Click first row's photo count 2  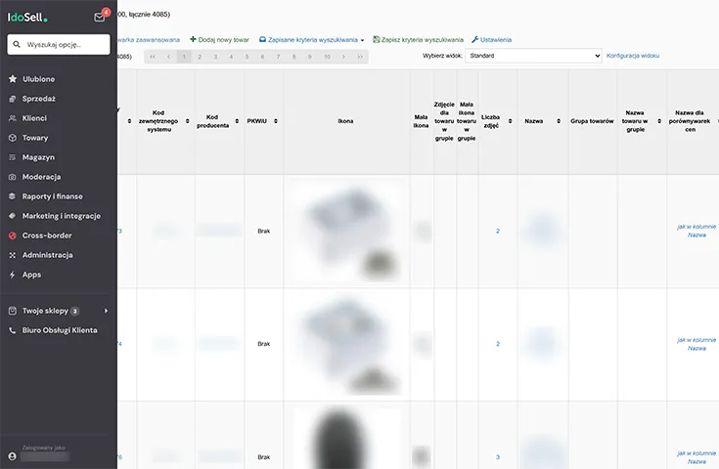click(x=498, y=232)
